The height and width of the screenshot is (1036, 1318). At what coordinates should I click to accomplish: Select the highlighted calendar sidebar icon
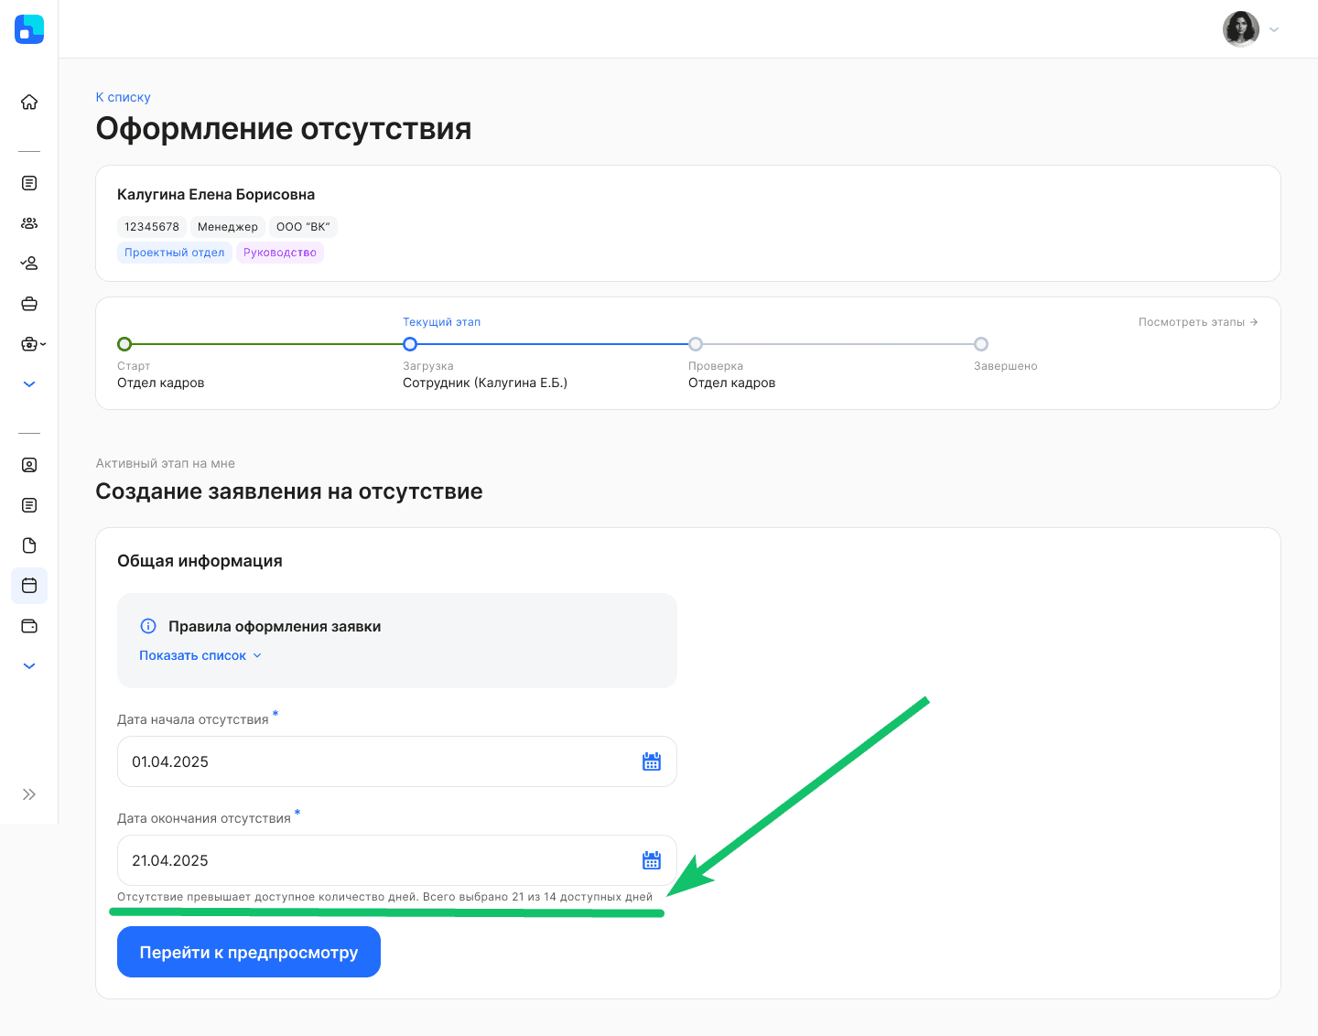click(x=29, y=586)
